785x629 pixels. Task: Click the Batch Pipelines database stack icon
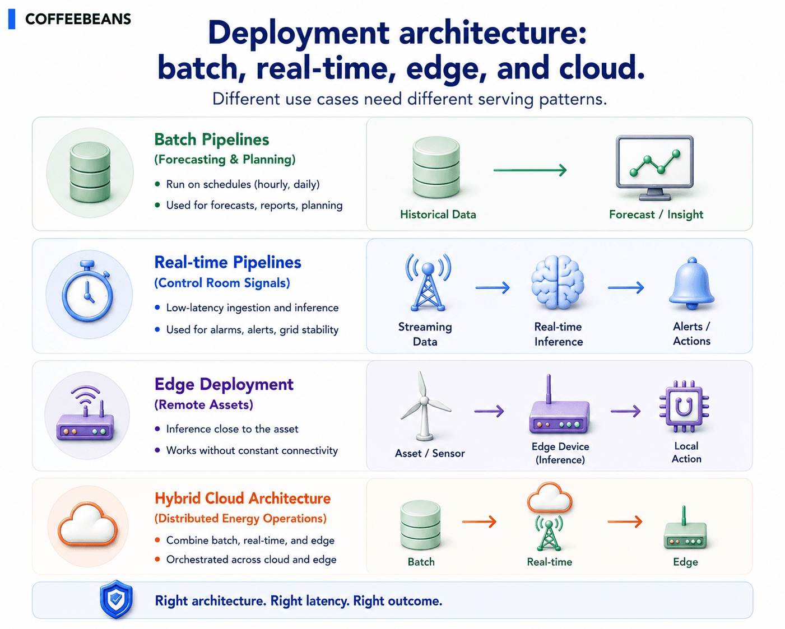90,172
